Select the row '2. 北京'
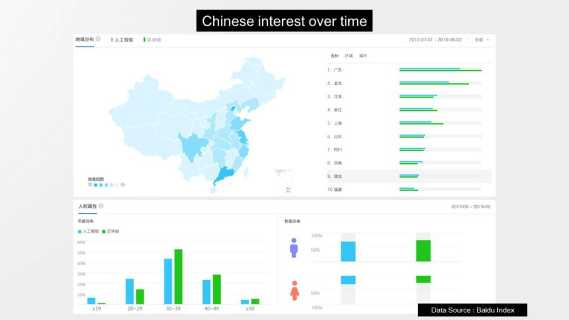Image resolution: width=569 pixels, height=320 pixels. pos(409,83)
